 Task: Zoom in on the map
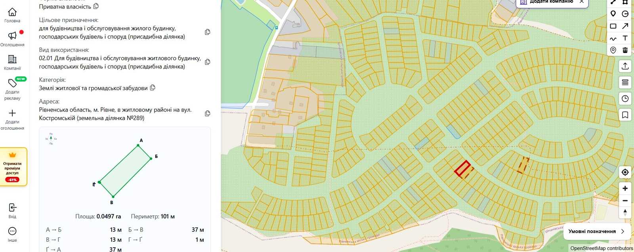625,189
